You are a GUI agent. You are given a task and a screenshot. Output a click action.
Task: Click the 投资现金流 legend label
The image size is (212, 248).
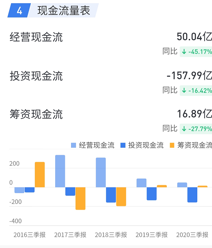pos(146,145)
